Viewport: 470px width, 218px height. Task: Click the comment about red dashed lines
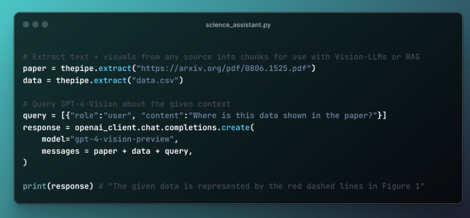(x=262, y=186)
